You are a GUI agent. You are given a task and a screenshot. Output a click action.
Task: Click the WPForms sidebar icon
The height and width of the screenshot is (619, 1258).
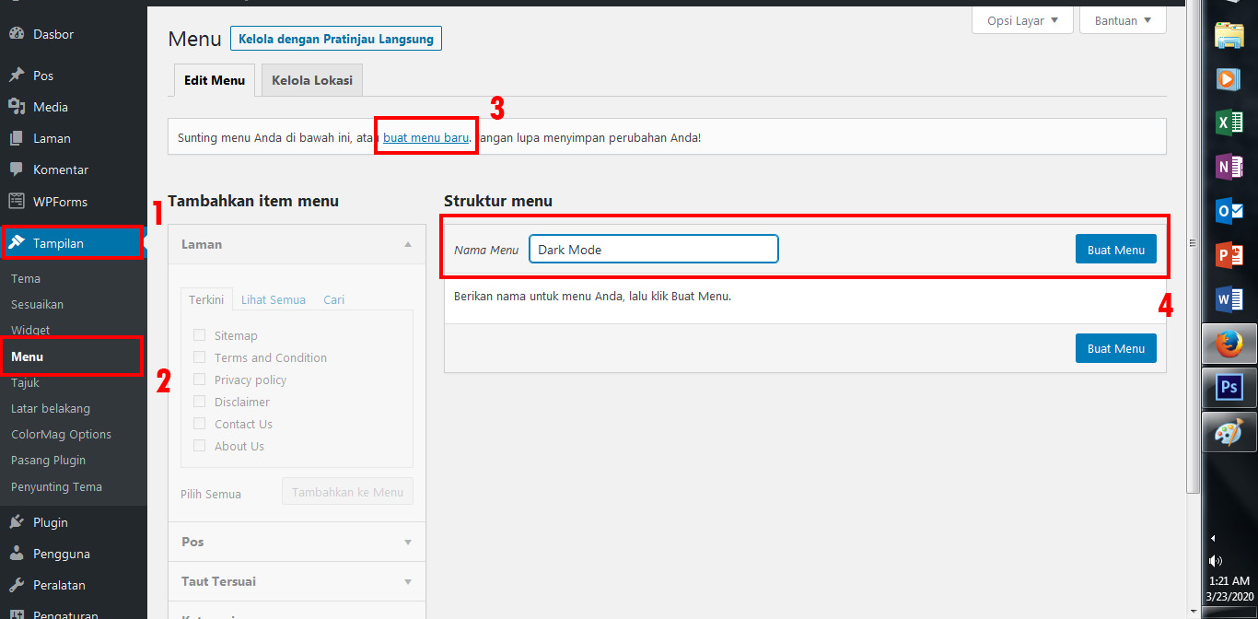click(x=16, y=201)
